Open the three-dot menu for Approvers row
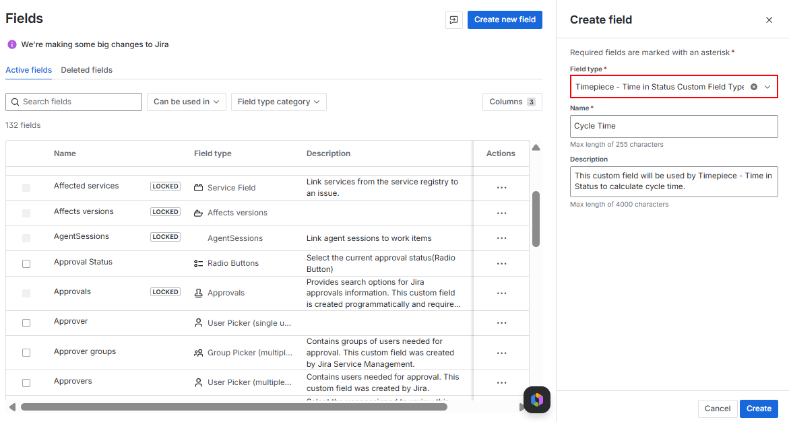Screen dimensions: 789x422 click(x=502, y=382)
